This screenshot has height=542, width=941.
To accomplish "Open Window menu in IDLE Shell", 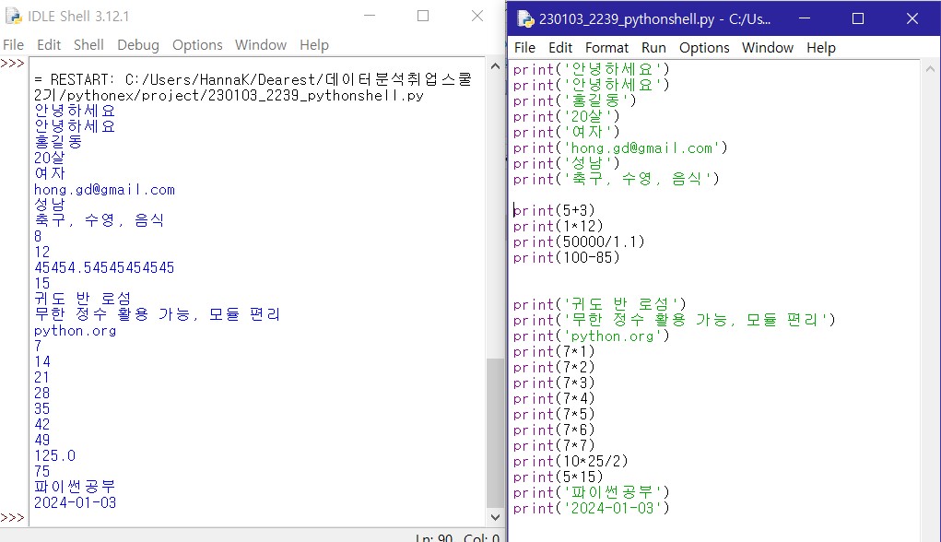I will (261, 45).
